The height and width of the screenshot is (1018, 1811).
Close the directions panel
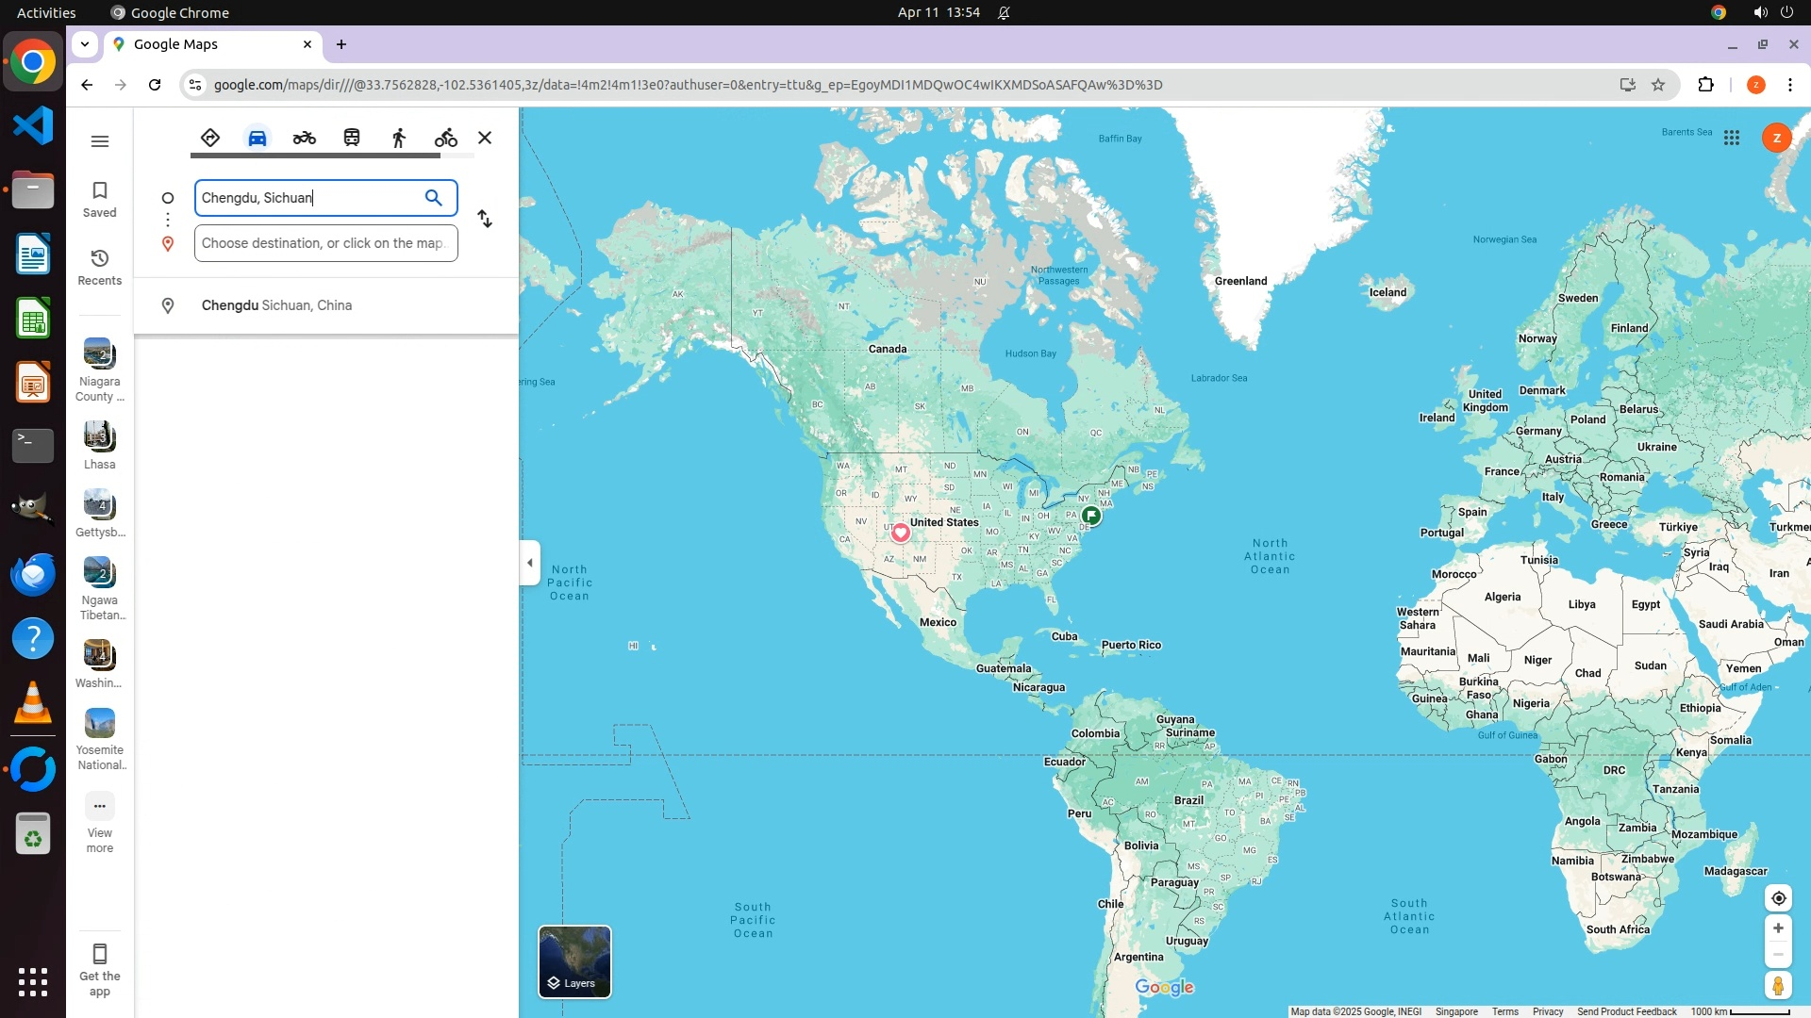tap(485, 138)
